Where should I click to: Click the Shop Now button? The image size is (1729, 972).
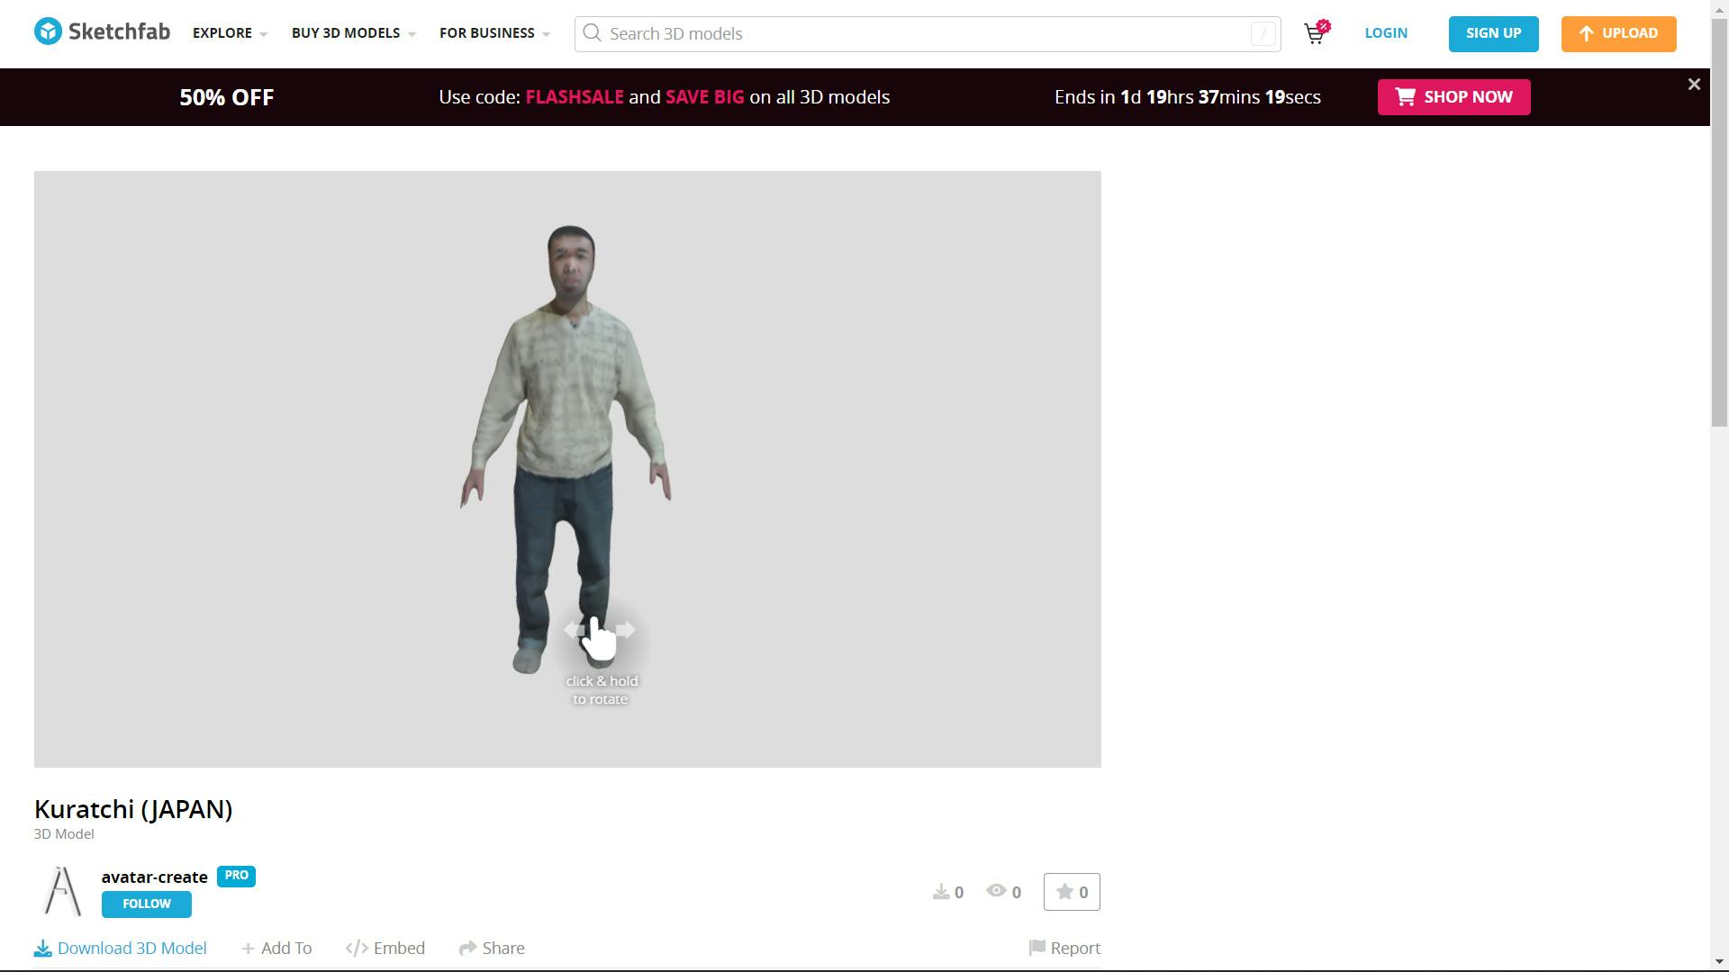point(1453,97)
